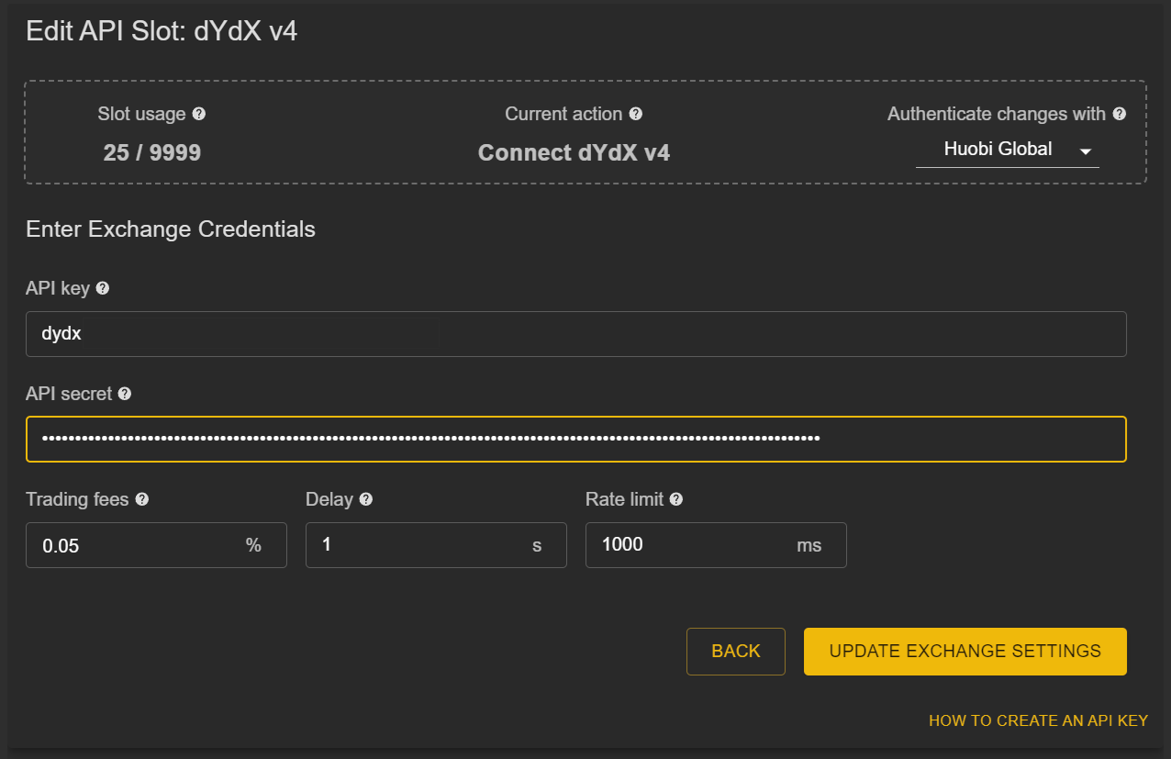This screenshot has height=759, width=1171.
Task: Click the Slot usage help icon
Action: pyautogui.click(x=199, y=115)
